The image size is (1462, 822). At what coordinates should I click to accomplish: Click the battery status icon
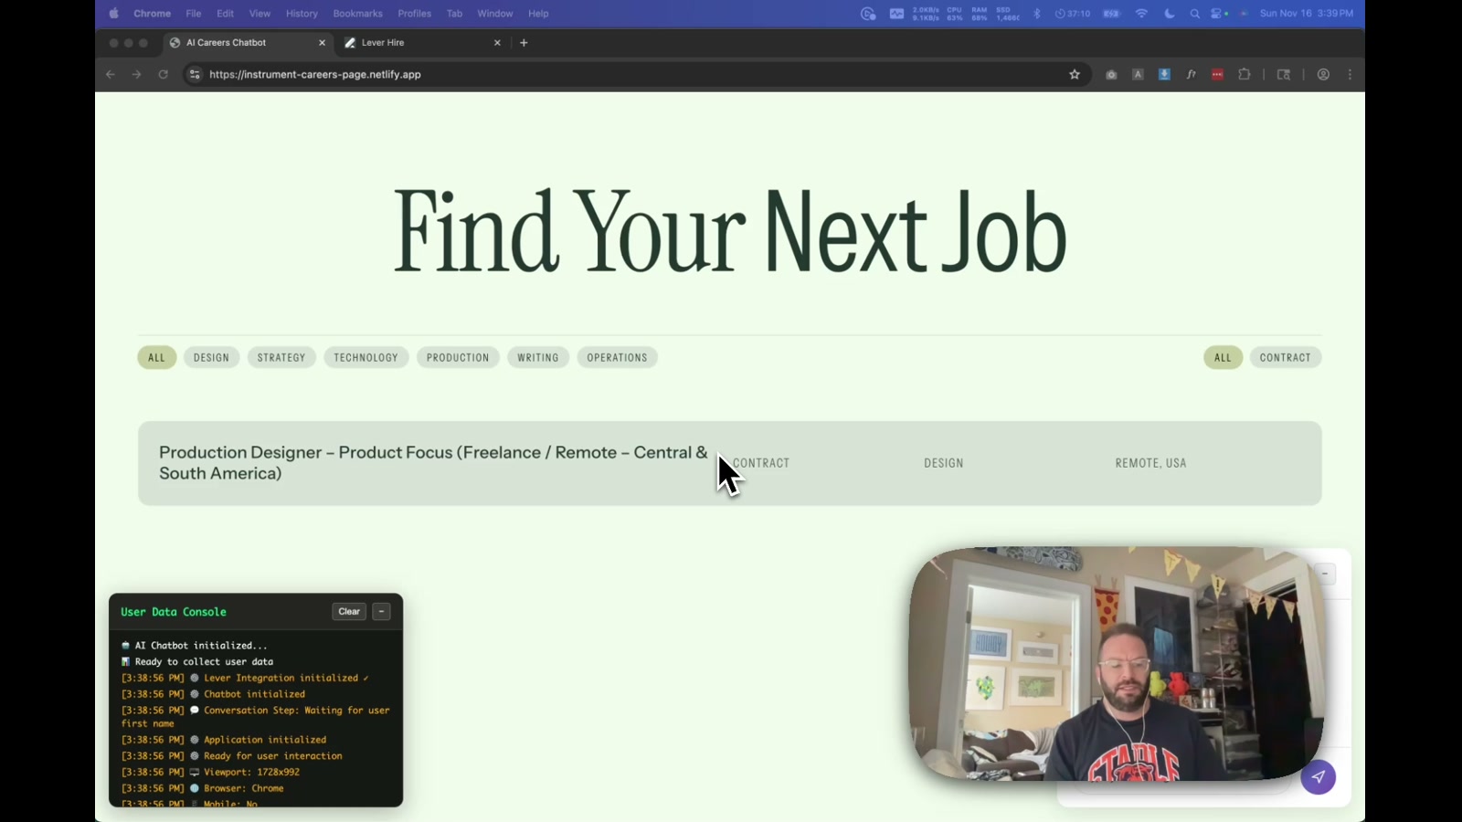[x=1111, y=14]
